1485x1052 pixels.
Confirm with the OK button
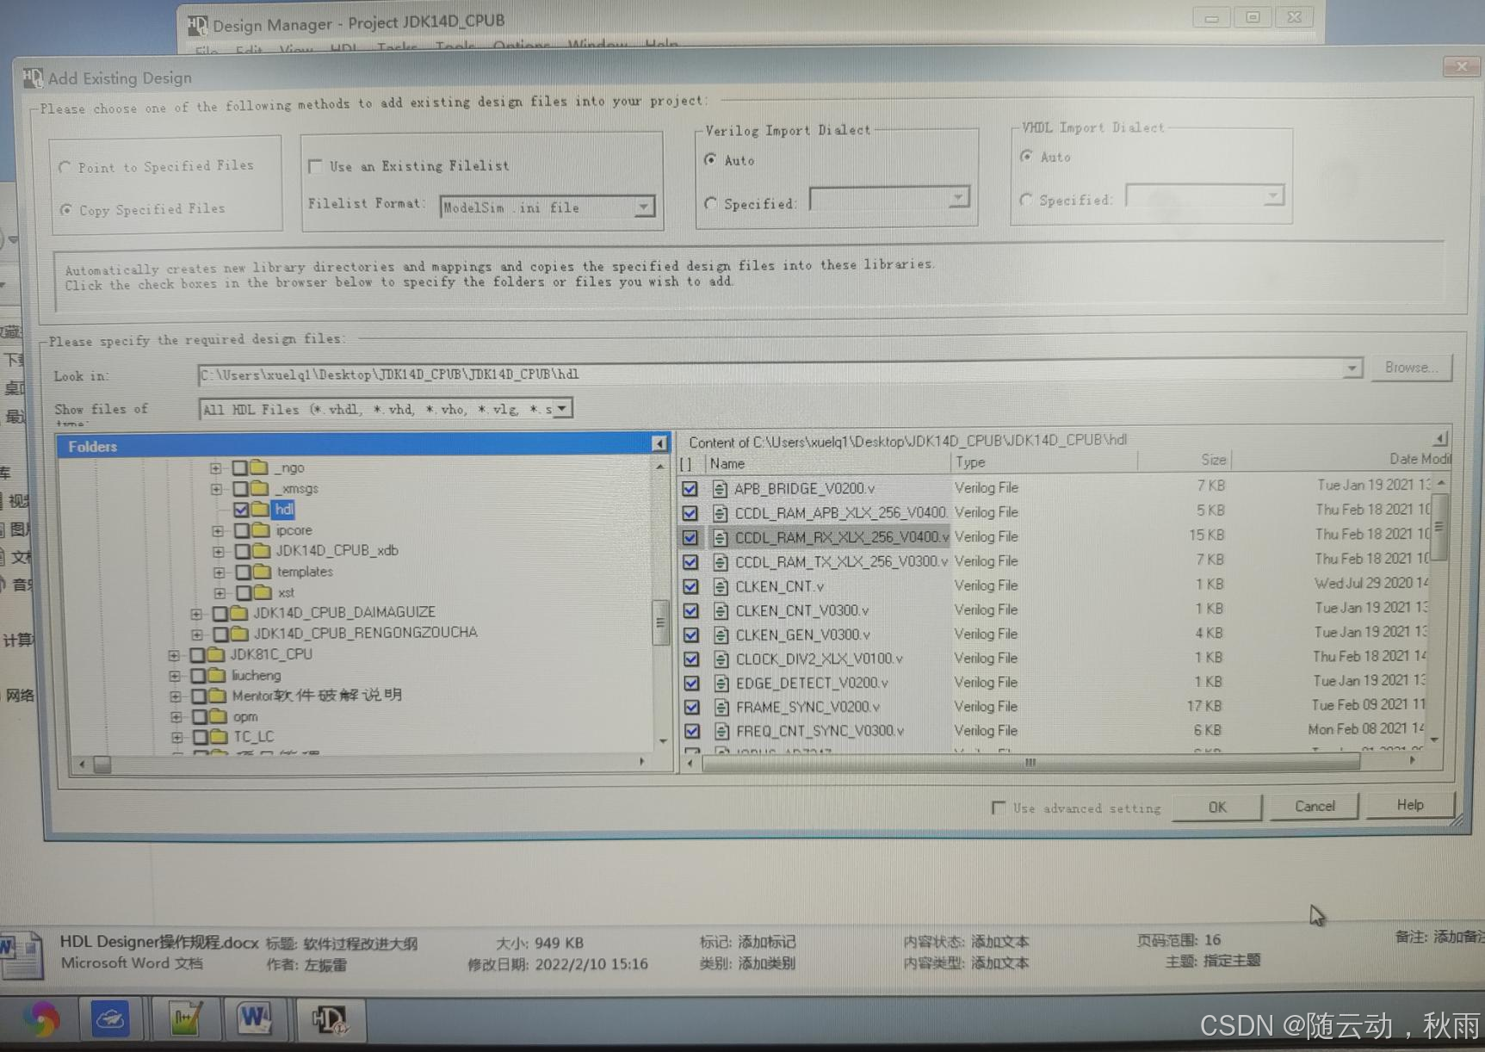1216,808
